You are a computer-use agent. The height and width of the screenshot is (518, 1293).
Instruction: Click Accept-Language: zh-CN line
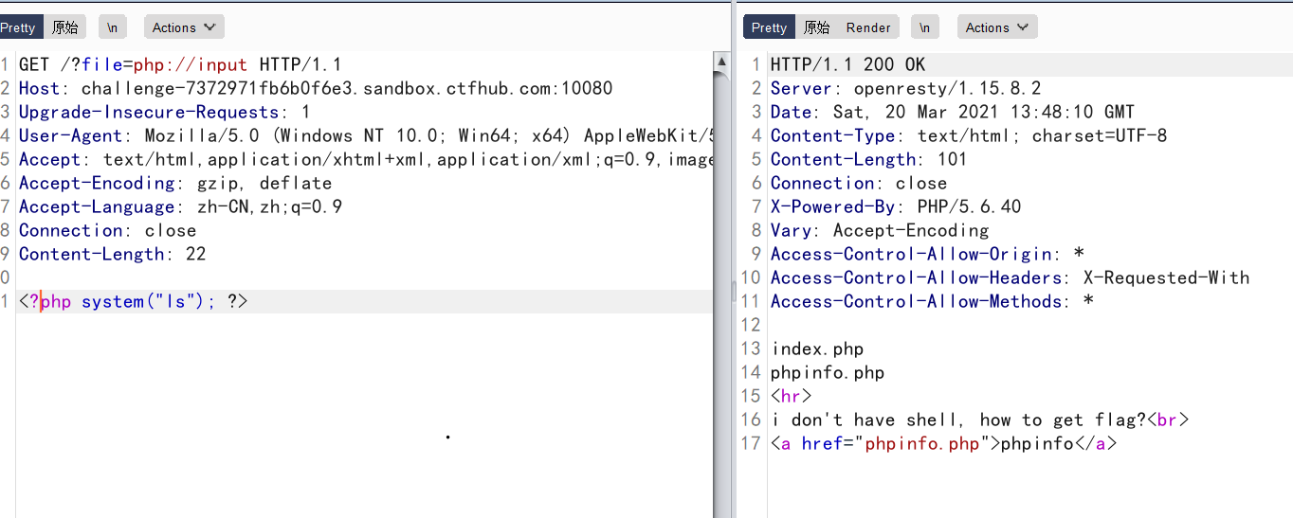180,206
